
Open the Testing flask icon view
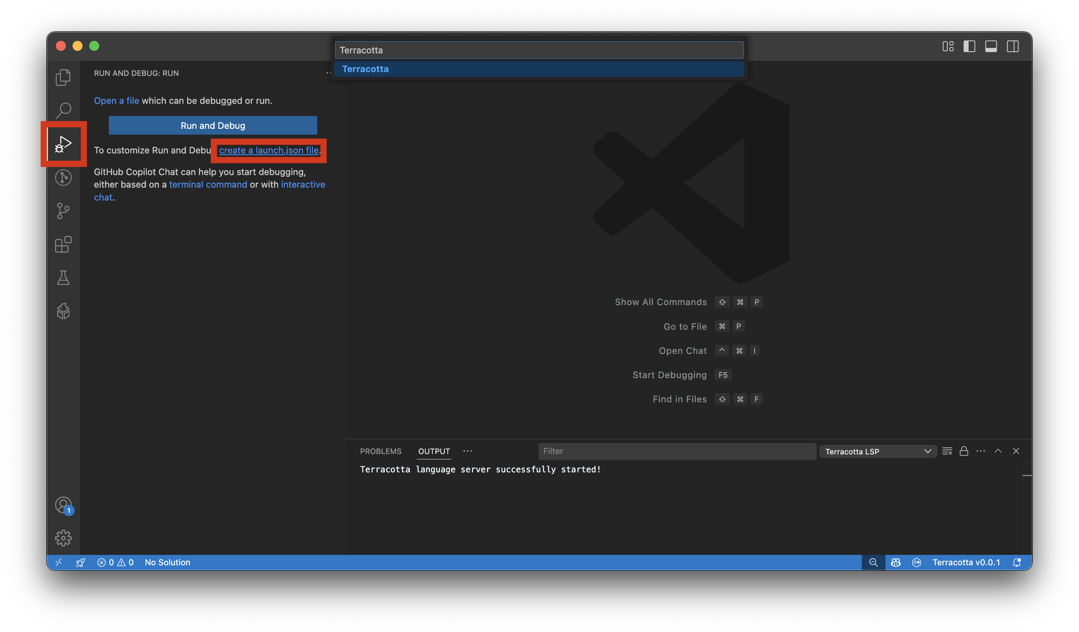point(63,278)
